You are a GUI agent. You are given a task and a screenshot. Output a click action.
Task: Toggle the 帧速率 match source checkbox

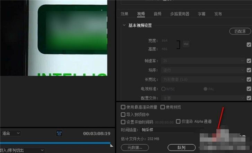[x=249, y=61]
